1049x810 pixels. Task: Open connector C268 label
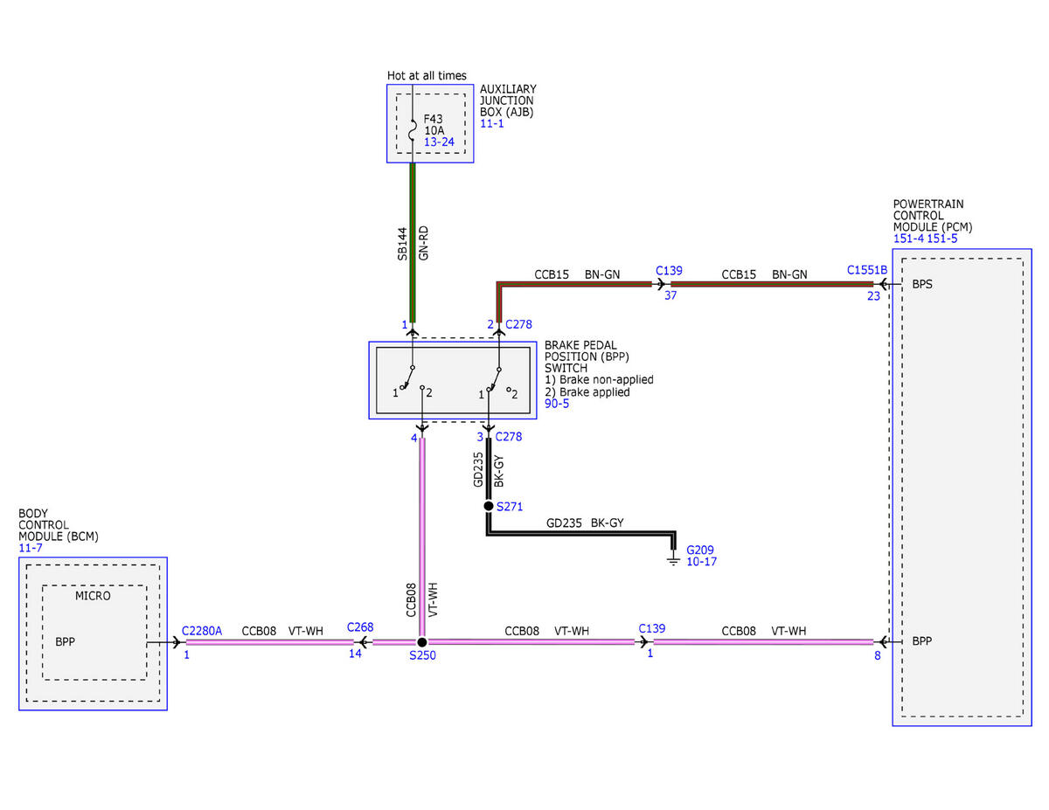(360, 627)
